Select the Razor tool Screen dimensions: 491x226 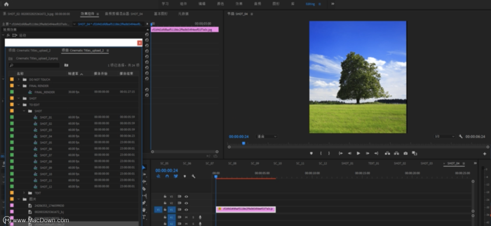[144, 189]
